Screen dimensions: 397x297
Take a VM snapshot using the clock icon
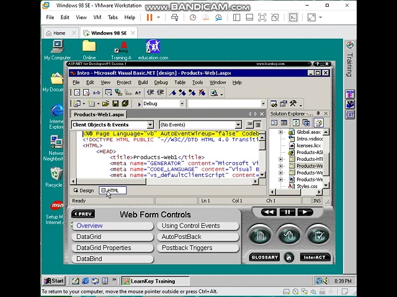(x=193, y=17)
